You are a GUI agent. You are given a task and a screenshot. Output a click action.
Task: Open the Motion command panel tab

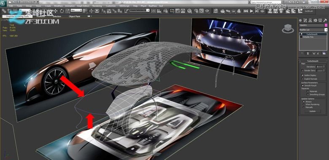coord(316,20)
